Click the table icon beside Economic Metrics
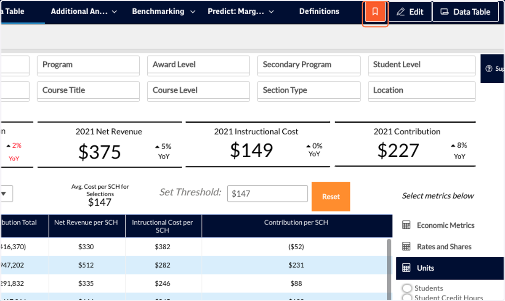The width and height of the screenshot is (505, 301). [406, 225]
